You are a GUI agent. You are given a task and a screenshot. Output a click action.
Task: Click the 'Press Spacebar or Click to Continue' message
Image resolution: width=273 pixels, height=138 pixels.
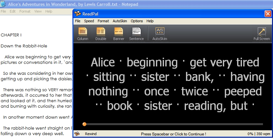point(173,134)
